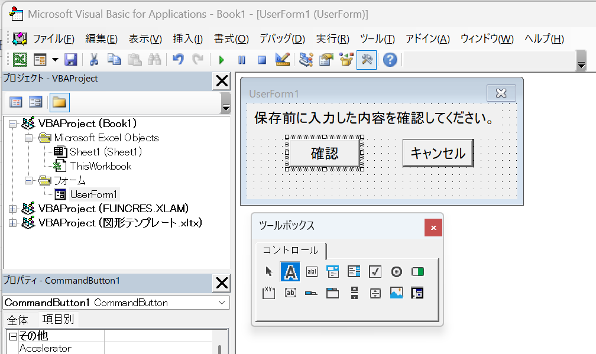
Task: Open the 実行(R) menu
Action: pos(332,39)
